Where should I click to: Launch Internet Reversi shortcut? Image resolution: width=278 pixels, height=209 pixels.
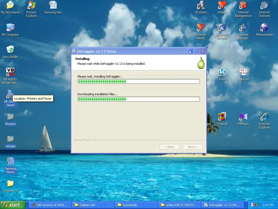(x=222, y=32)
